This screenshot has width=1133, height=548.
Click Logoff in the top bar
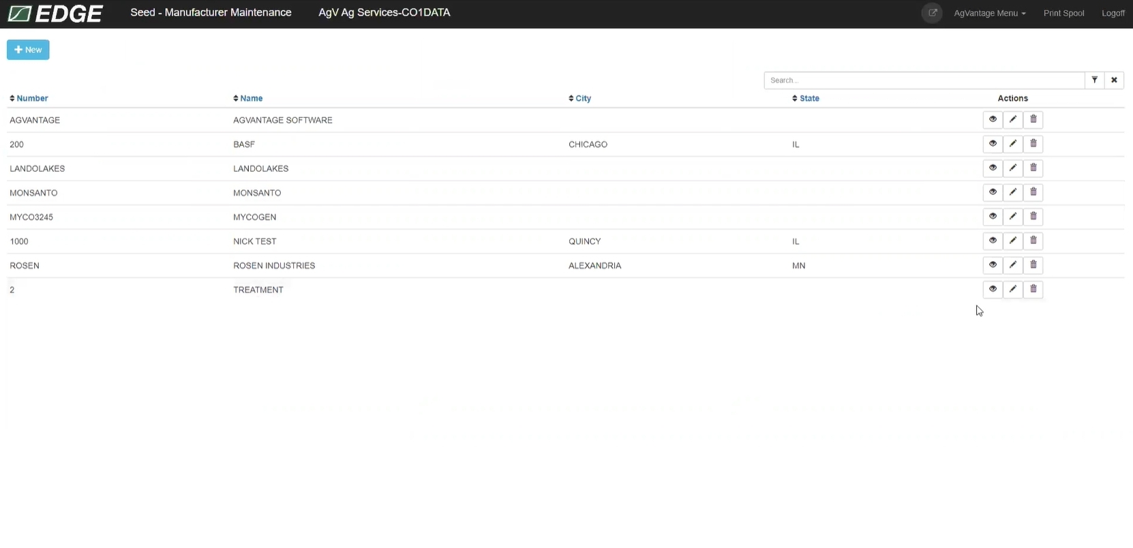coord(1113,13)
